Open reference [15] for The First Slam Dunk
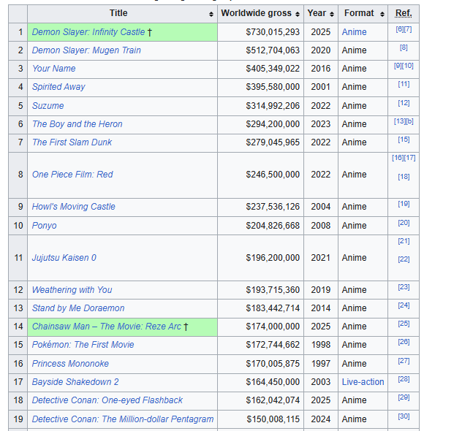454x431 pixels. coord(404,140)
